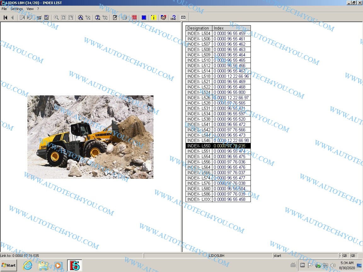Click the envelope mail icon
This screenshot has height=272, width=363.
pos(183,18)
